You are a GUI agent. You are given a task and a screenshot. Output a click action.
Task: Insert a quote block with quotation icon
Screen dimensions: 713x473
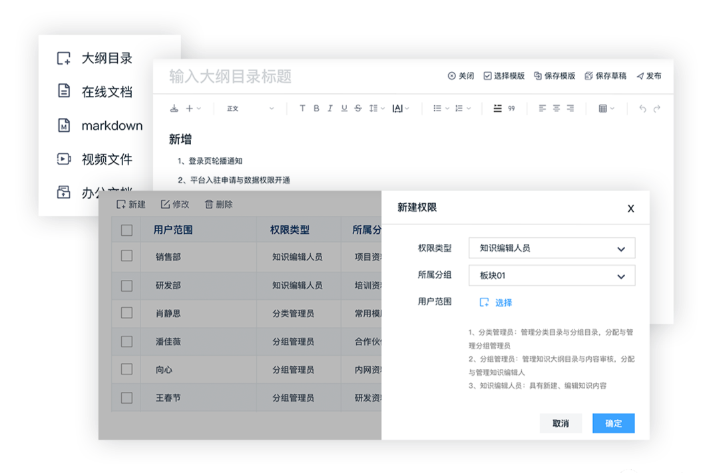click(511, 109)
